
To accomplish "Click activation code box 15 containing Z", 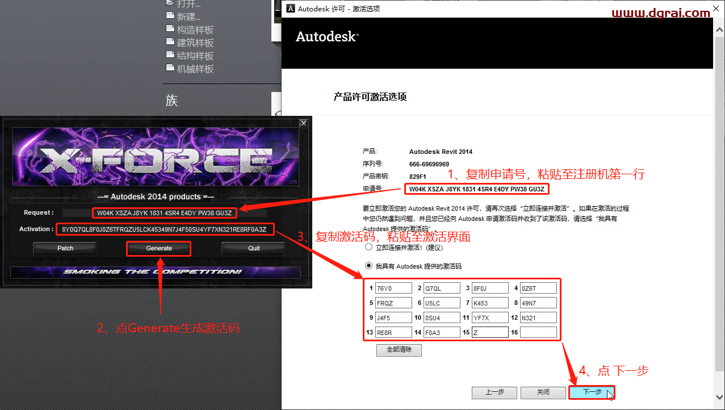I will (490, 332).
